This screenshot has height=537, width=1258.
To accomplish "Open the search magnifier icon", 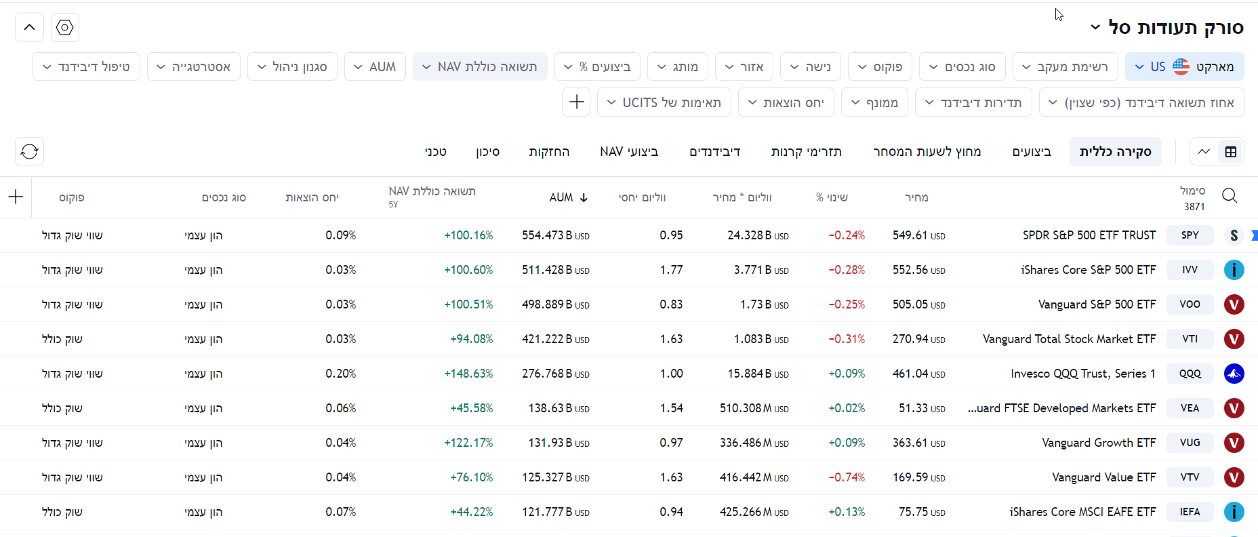I will tap(1230, 197).
